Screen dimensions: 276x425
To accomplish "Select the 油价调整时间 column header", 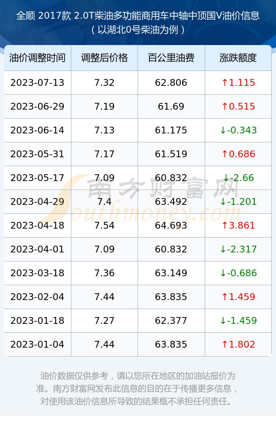I will tap(38, 58).
